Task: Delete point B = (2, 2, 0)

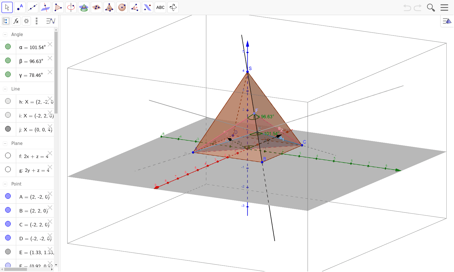Action: tap(50, 208)
